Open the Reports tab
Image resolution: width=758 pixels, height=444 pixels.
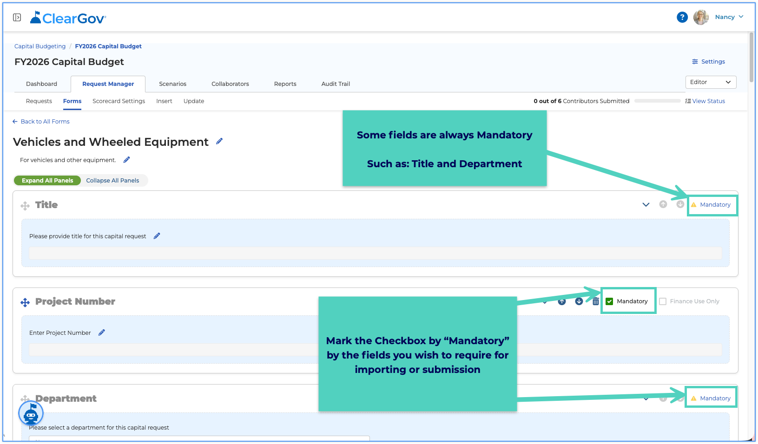pyautogui.click(x=285, y=84)
